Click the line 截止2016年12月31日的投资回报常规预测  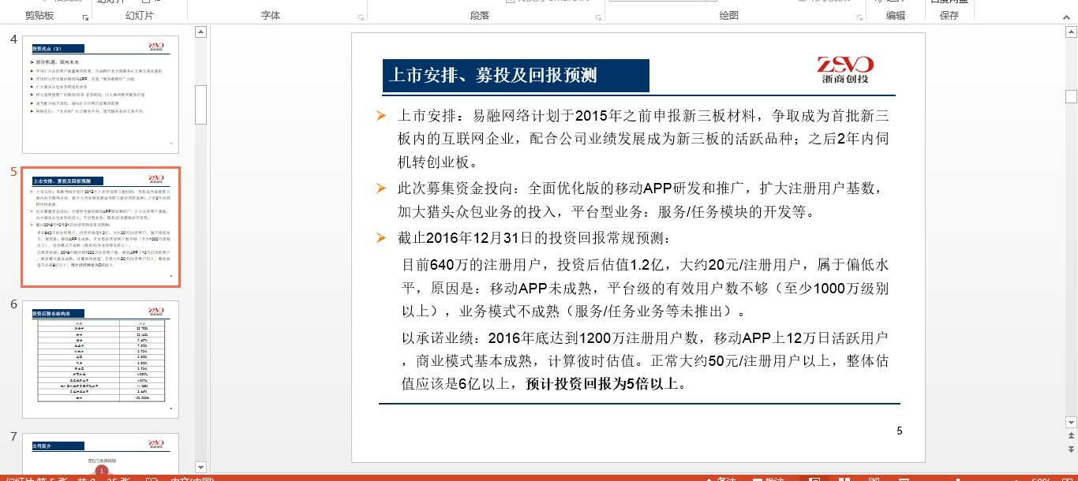(x=534, y=238)
